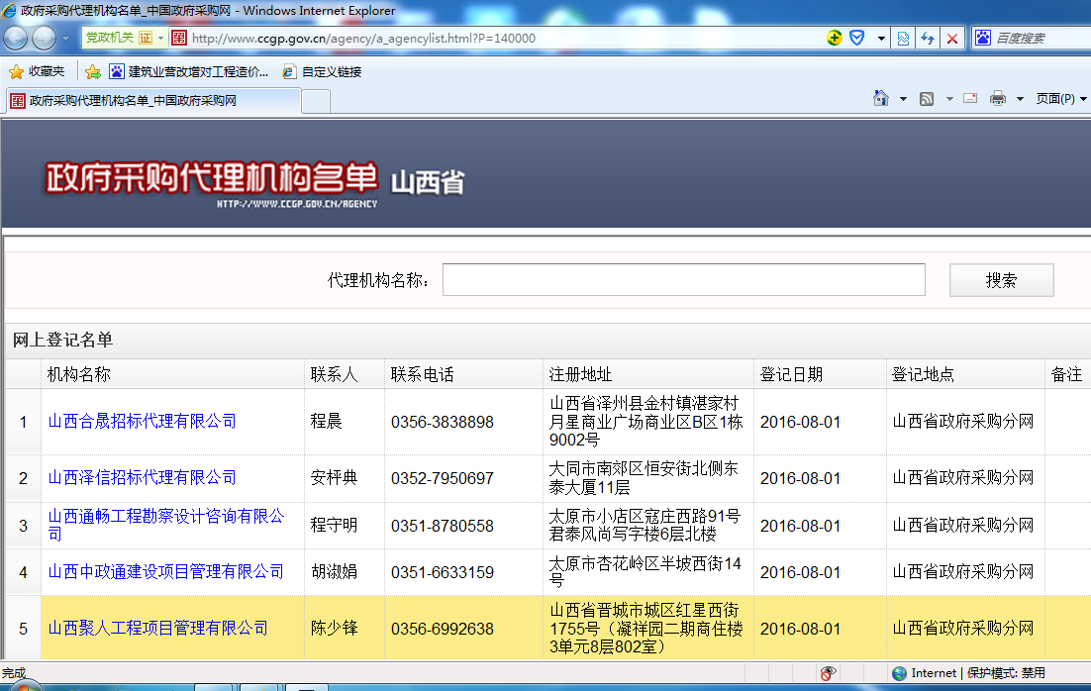Open the 页面(P) page menu
The width and height of the screenshot is (1091, 691).
tap(1061, 99)
